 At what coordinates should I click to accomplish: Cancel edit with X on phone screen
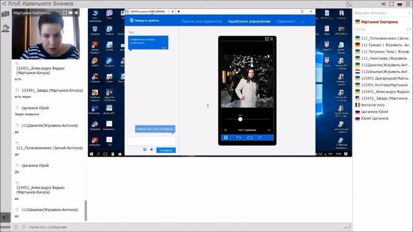(x=225, y=130)
